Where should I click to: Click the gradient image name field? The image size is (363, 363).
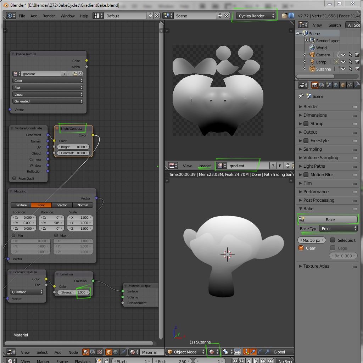point(248,166)
